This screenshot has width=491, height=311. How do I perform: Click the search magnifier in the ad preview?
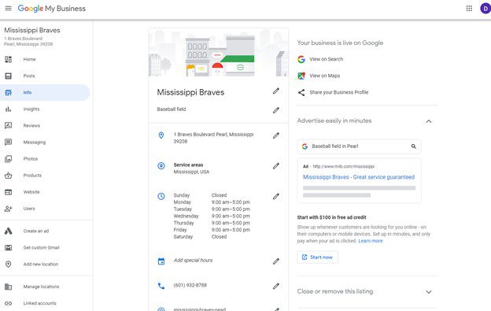414,146
